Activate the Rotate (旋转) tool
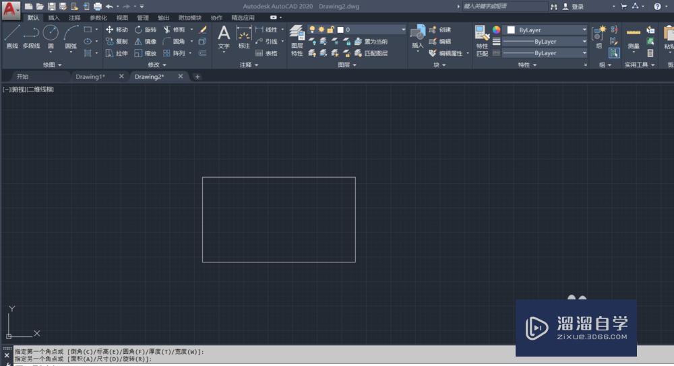 tap(146, 30)
